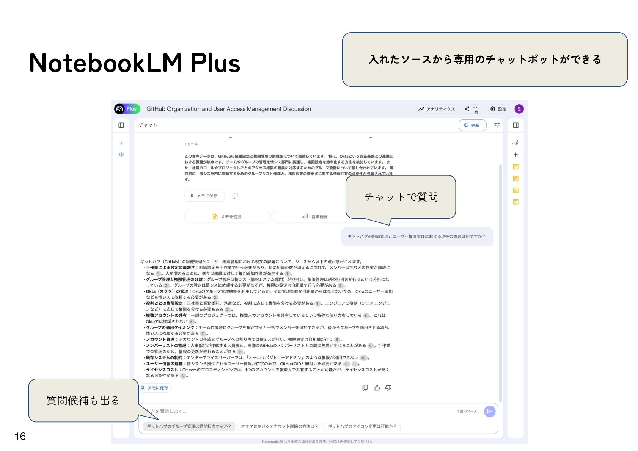Open citation number 7 in the answer

[203, 334]
